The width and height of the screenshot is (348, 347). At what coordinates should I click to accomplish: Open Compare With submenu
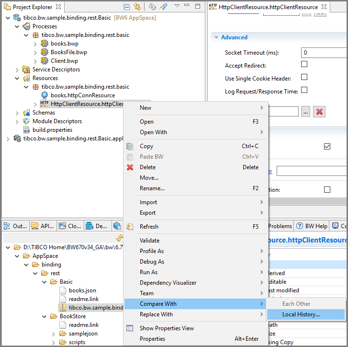click(195, 304)
